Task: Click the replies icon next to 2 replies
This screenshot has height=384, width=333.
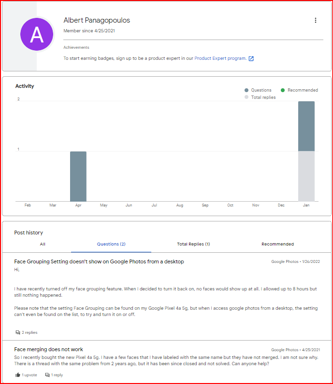Action: pos(18,332)
